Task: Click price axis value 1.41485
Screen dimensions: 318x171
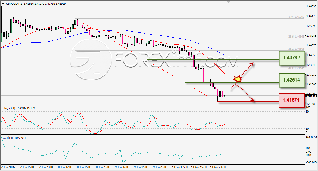Action: [x=311, y=104]
